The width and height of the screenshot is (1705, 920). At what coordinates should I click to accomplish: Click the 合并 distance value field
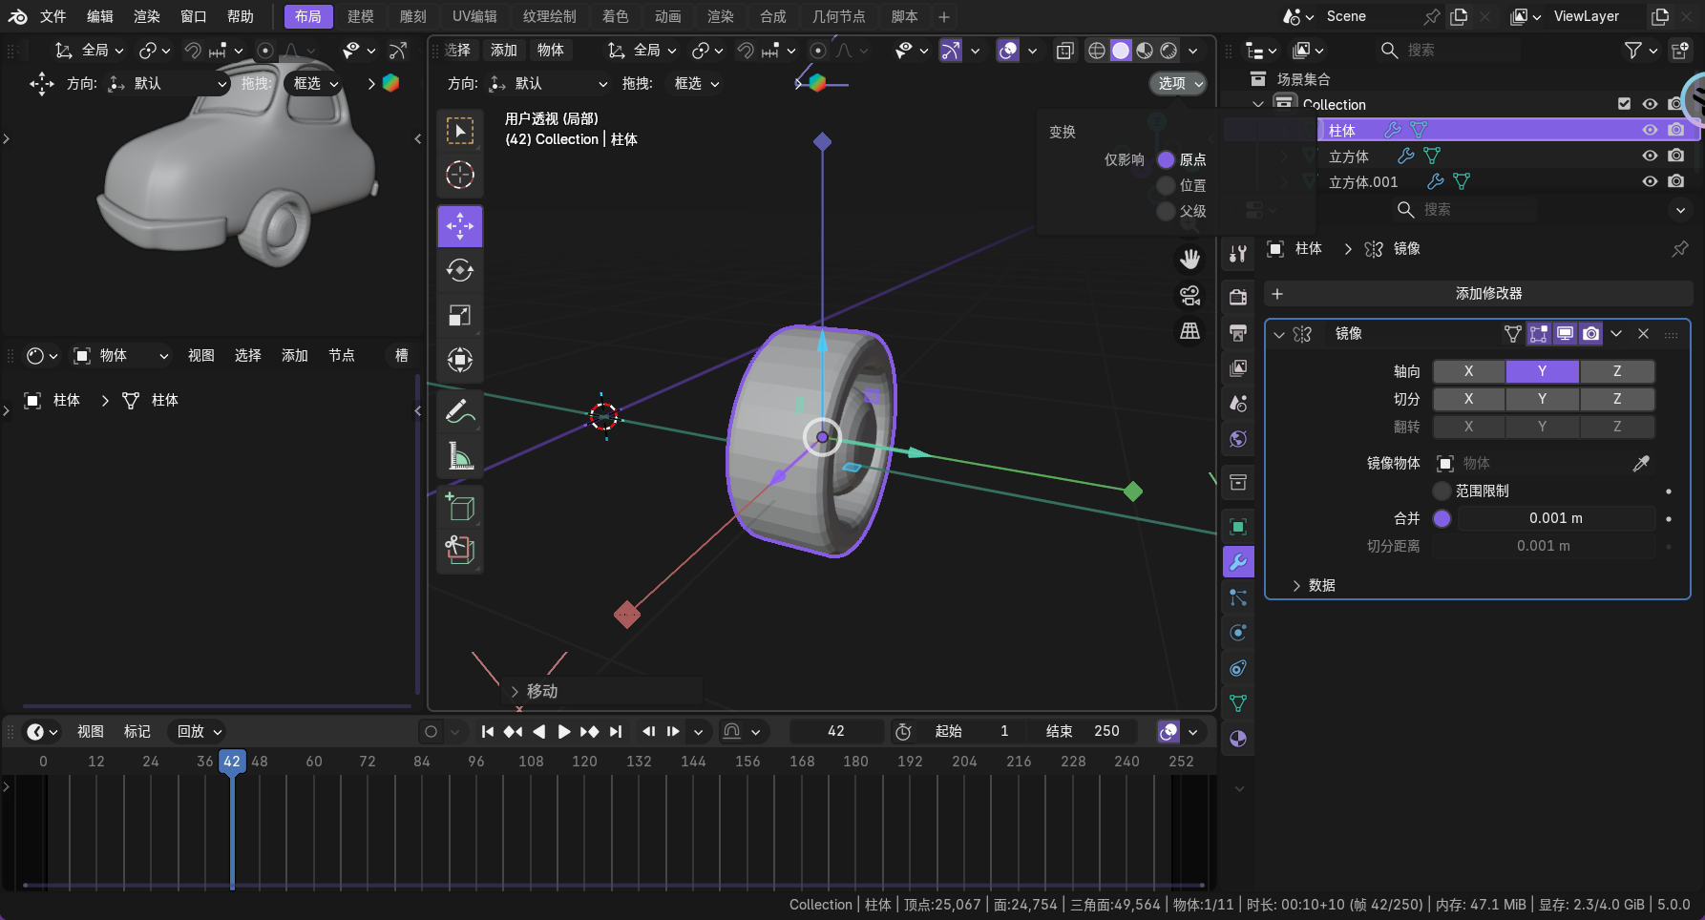click(1555, 518)
